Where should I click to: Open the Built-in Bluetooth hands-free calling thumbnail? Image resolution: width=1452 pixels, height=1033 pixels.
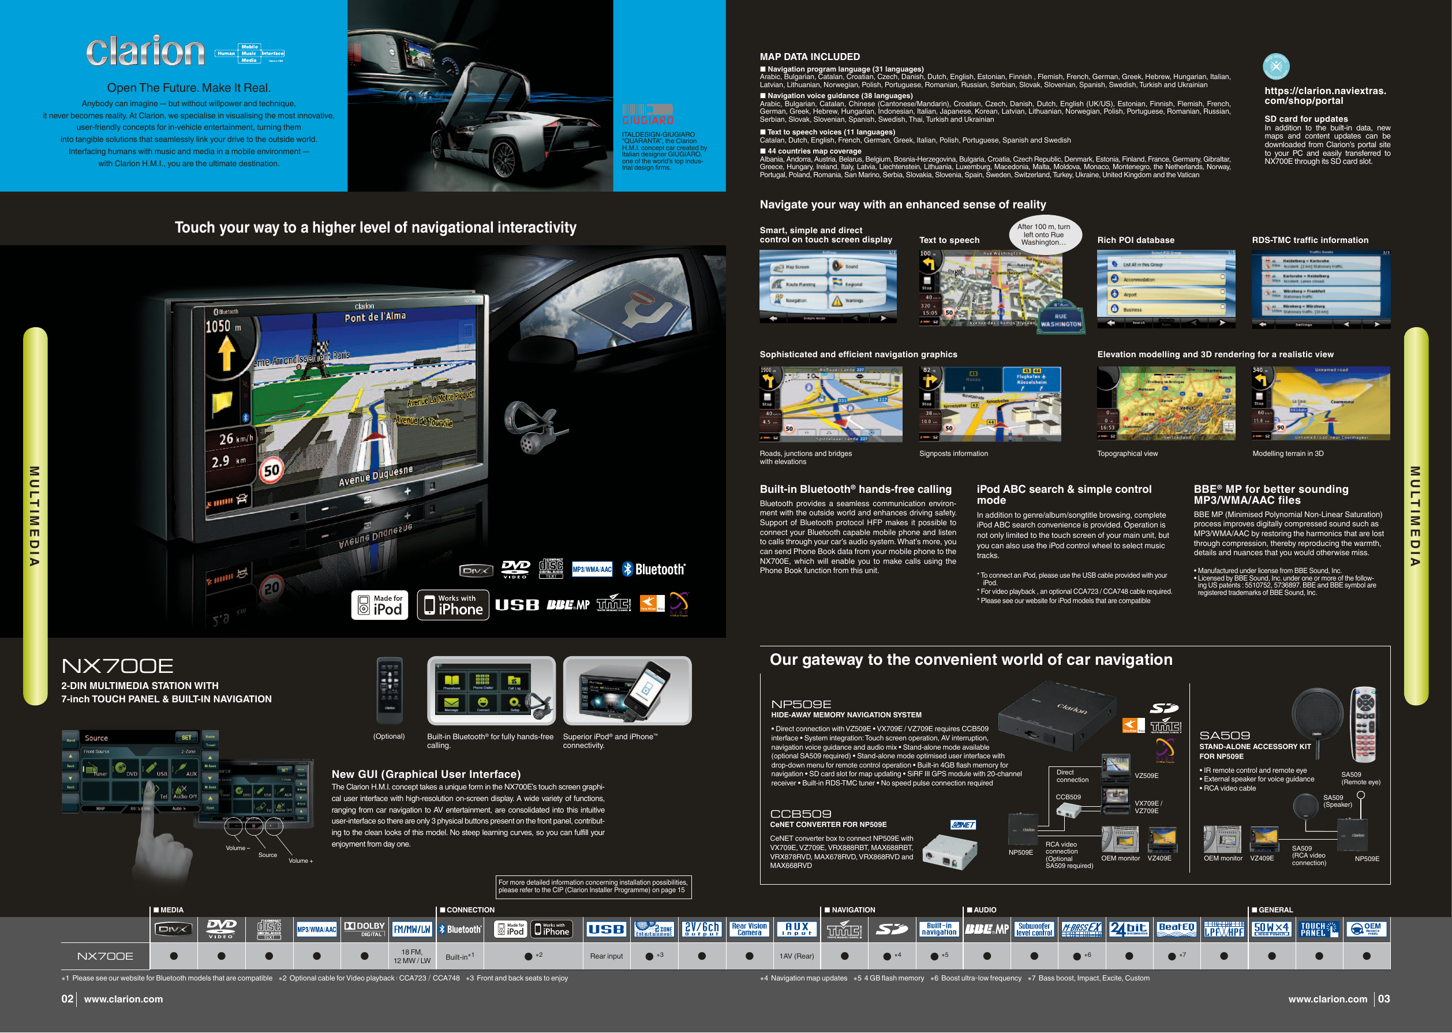(492, 691)
